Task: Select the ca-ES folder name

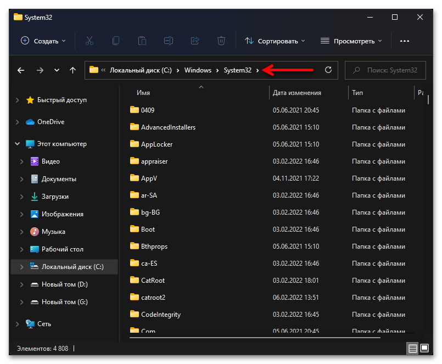Action: 149,264
